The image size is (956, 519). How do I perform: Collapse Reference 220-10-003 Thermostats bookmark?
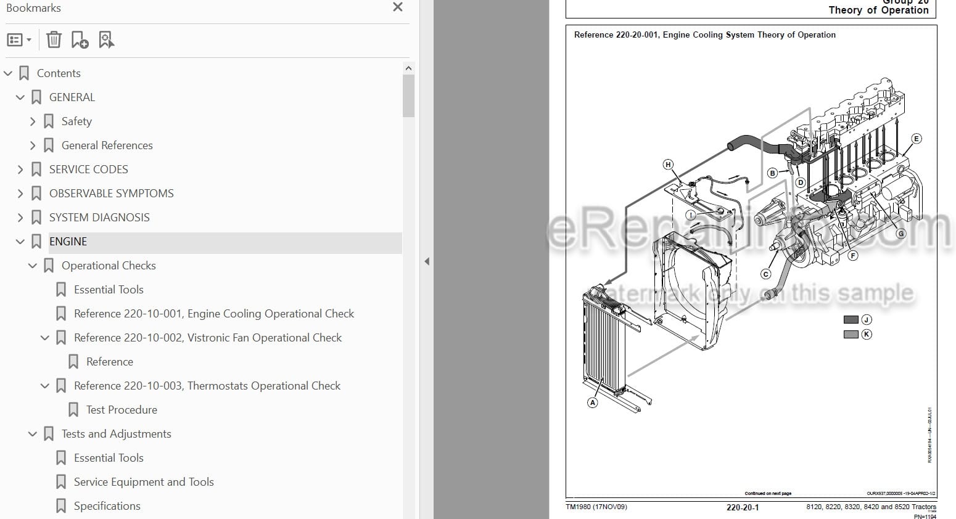[x=45, y=386]
